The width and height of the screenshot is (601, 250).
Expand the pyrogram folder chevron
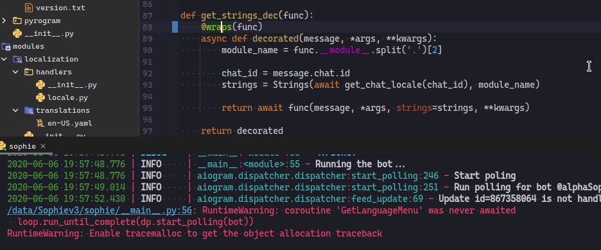tap(4, 21)
